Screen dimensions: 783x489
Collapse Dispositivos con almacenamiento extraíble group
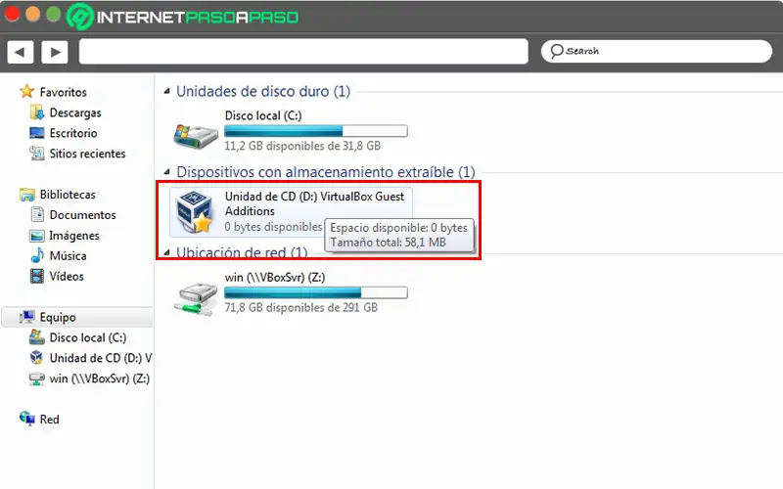coord(166,172)
